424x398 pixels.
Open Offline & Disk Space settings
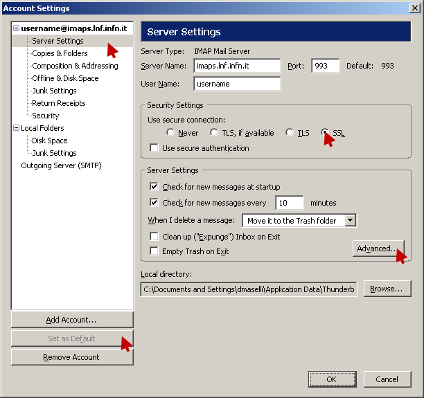point(65,78)
